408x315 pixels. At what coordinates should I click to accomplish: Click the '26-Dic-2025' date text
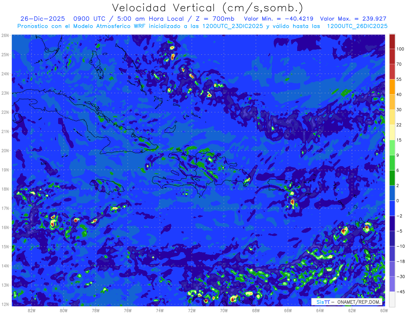point(42,19)
